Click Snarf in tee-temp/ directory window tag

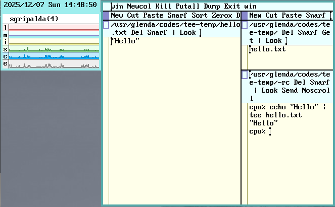tap(308, 33)
